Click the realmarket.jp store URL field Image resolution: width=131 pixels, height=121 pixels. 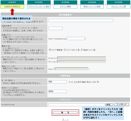(x=76, y=39)
